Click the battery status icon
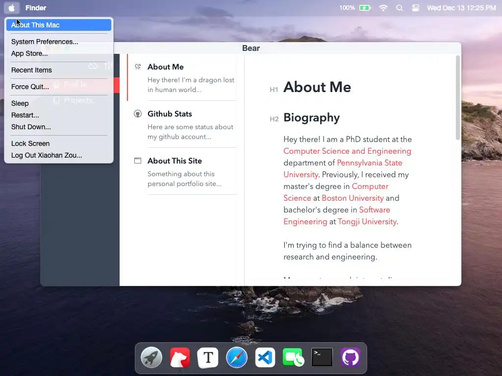502x376 pixels. [x=365, y=8]
